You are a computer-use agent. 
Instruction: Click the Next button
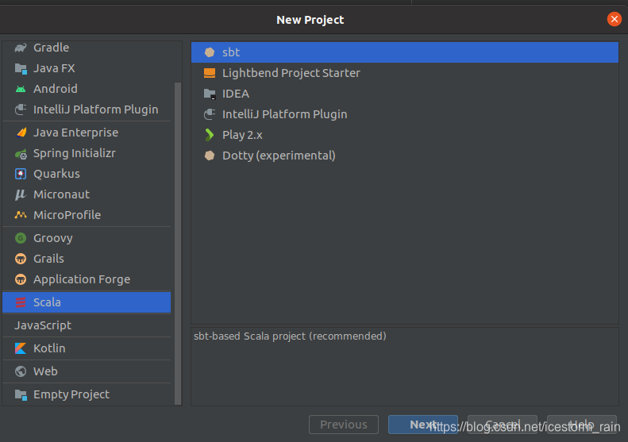pos(423,425)
